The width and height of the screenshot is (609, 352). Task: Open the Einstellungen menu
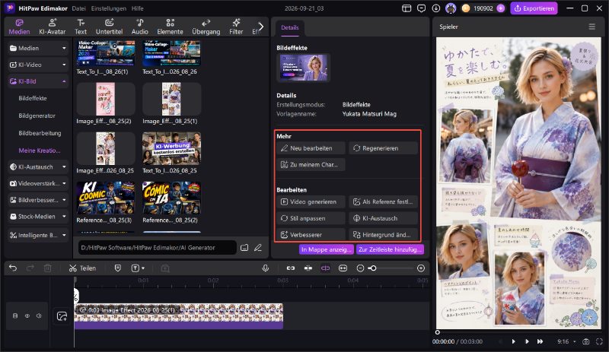pyautogui.click(x=108, y=8)
